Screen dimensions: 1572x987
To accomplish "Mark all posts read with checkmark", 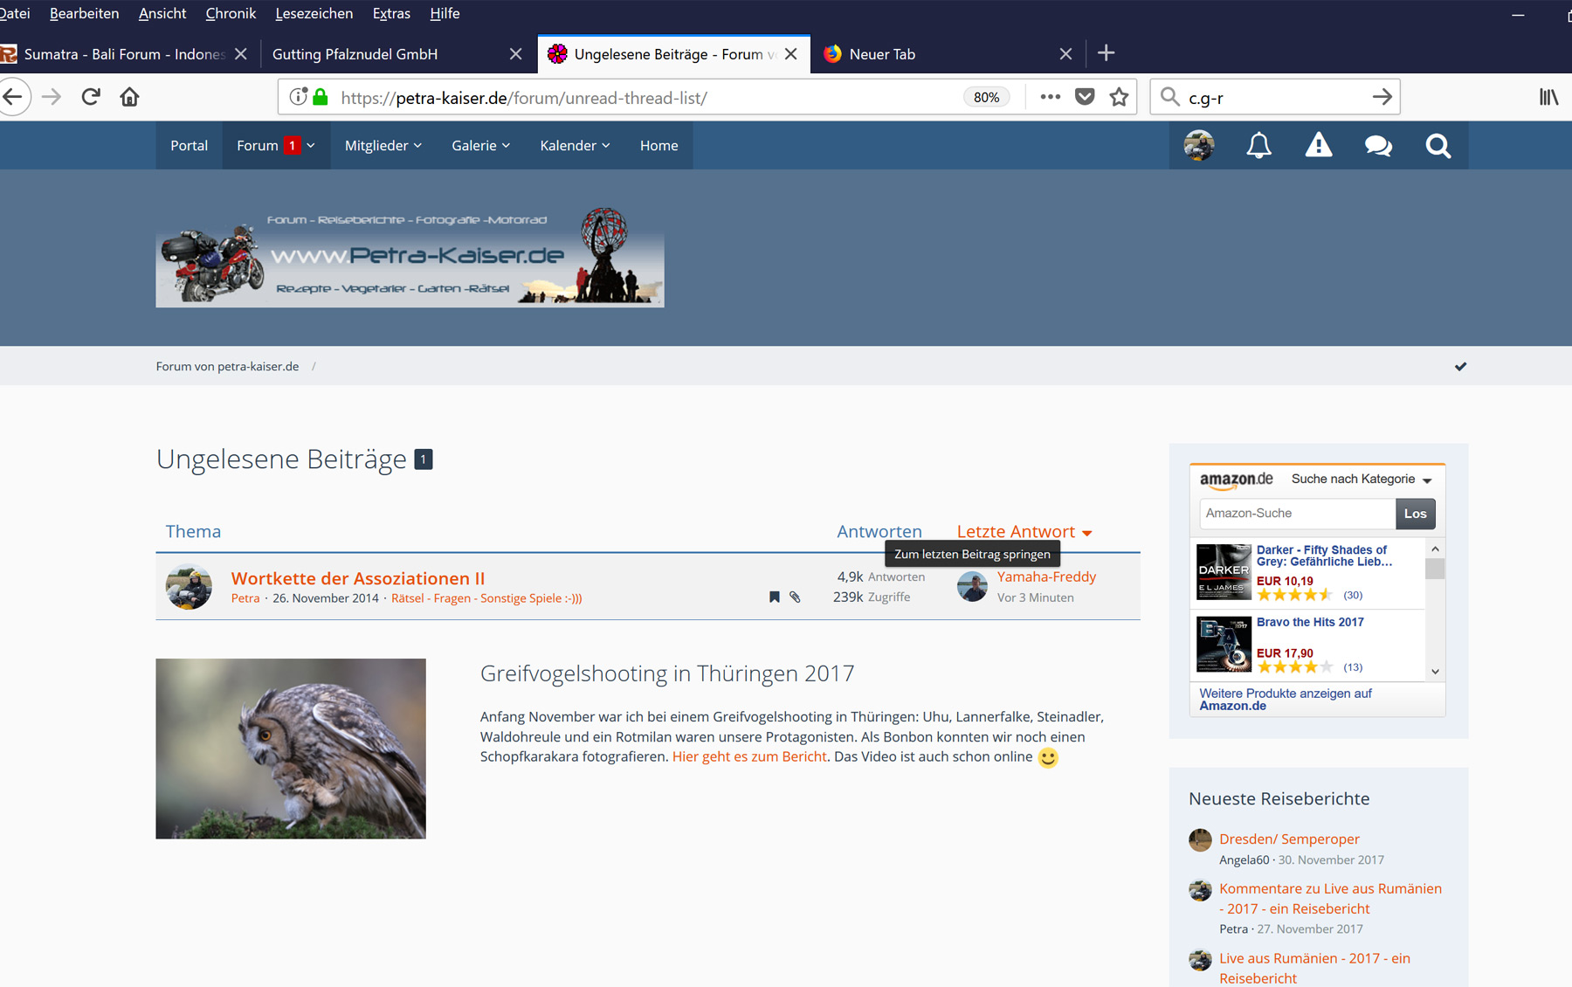I will point(1460,366).
